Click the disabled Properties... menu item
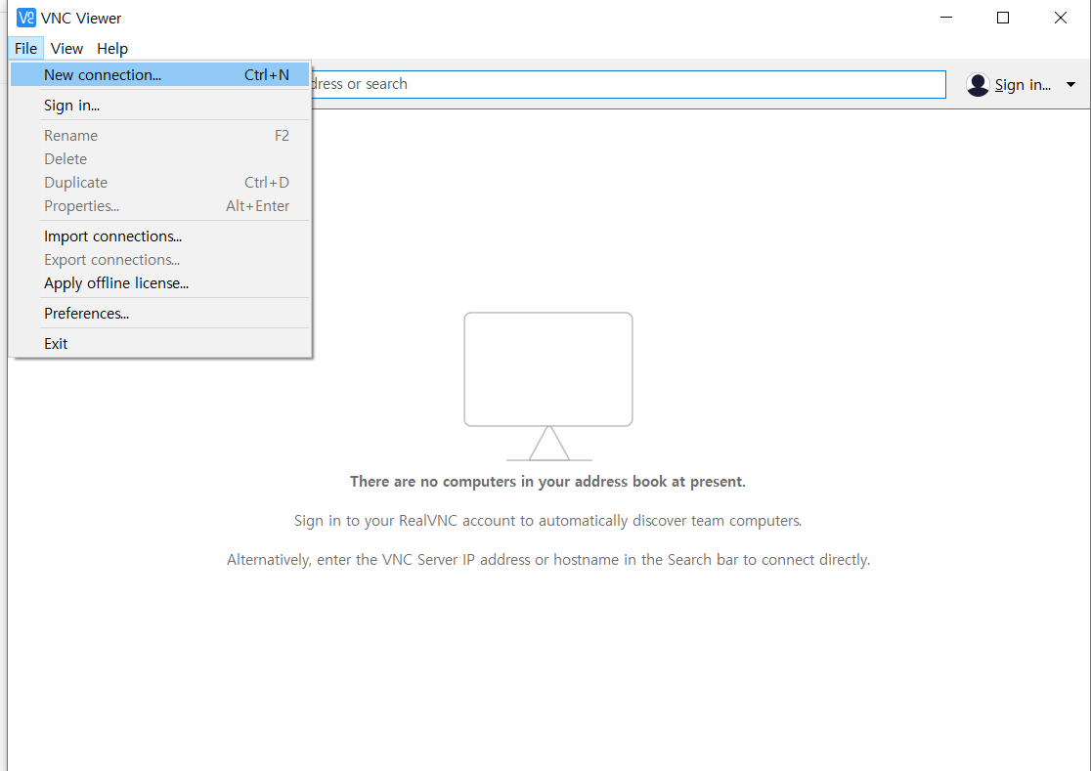 pos(160,206)
